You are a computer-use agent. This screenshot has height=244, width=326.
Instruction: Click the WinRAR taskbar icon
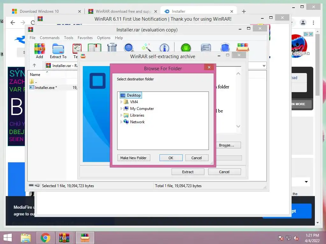[64, 238]
